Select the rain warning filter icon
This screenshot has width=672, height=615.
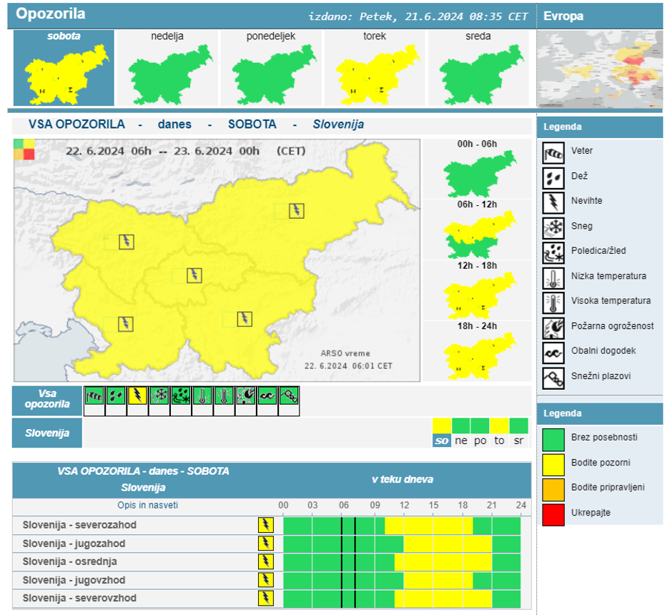pos(116,396)
